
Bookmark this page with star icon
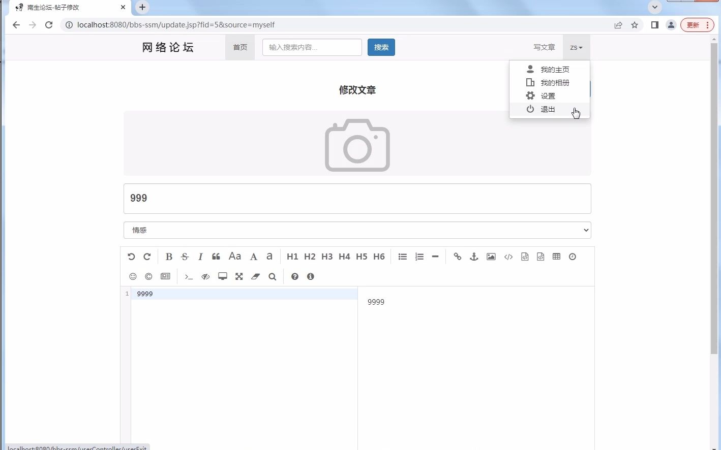point(635,24)
